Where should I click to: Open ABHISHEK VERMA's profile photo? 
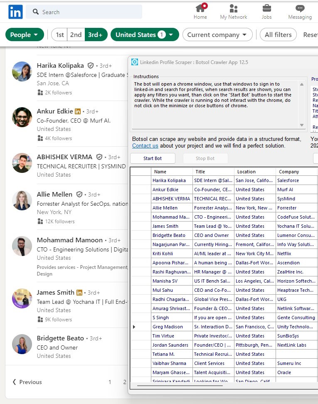(22, 163)
